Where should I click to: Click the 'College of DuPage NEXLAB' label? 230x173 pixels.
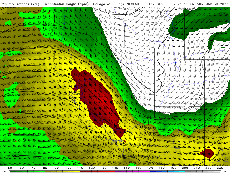click(x=116, y=4)
